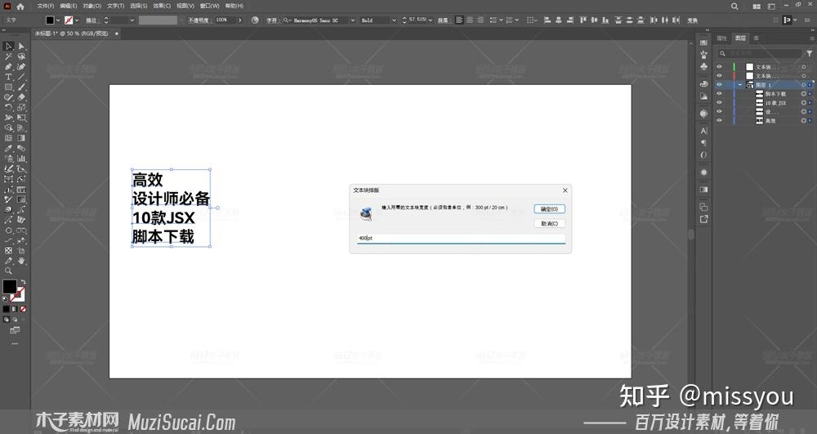Viewport: 817px width, 434px height.
Task: Open the search icon in the title bar
Action: pyautogui.click(x=734, y=7)
